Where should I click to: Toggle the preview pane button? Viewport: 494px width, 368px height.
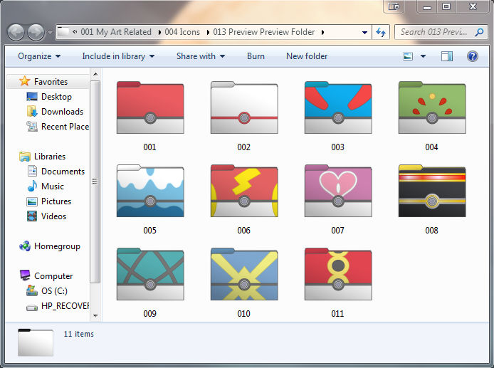pos(447,56)
